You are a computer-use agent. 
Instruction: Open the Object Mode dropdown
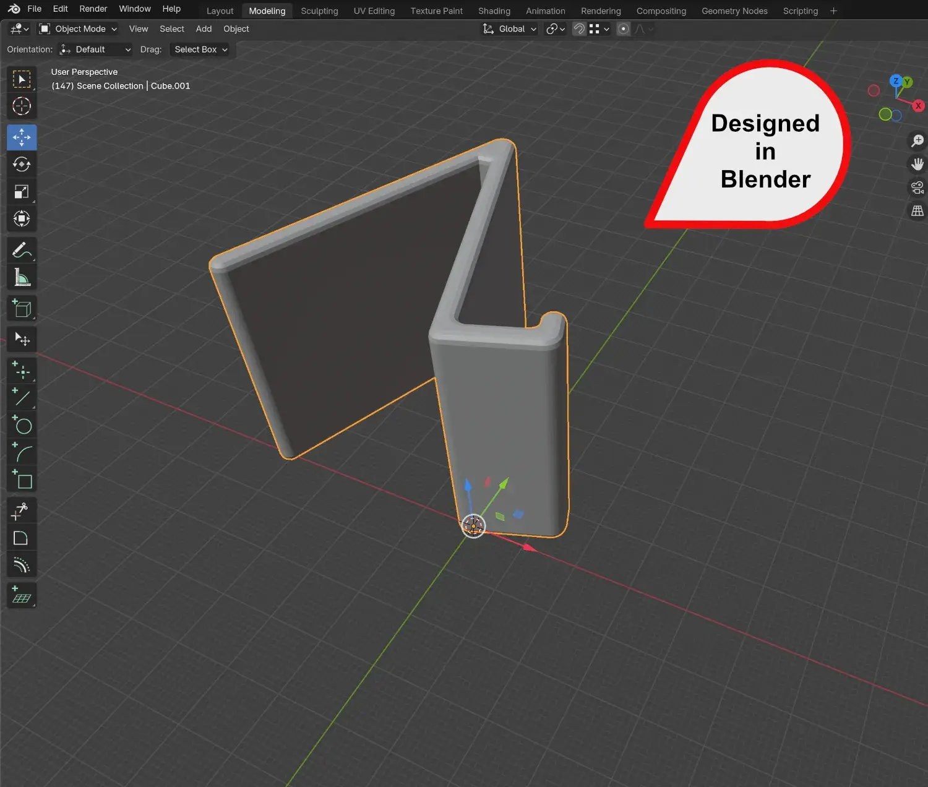pos(78,29)
